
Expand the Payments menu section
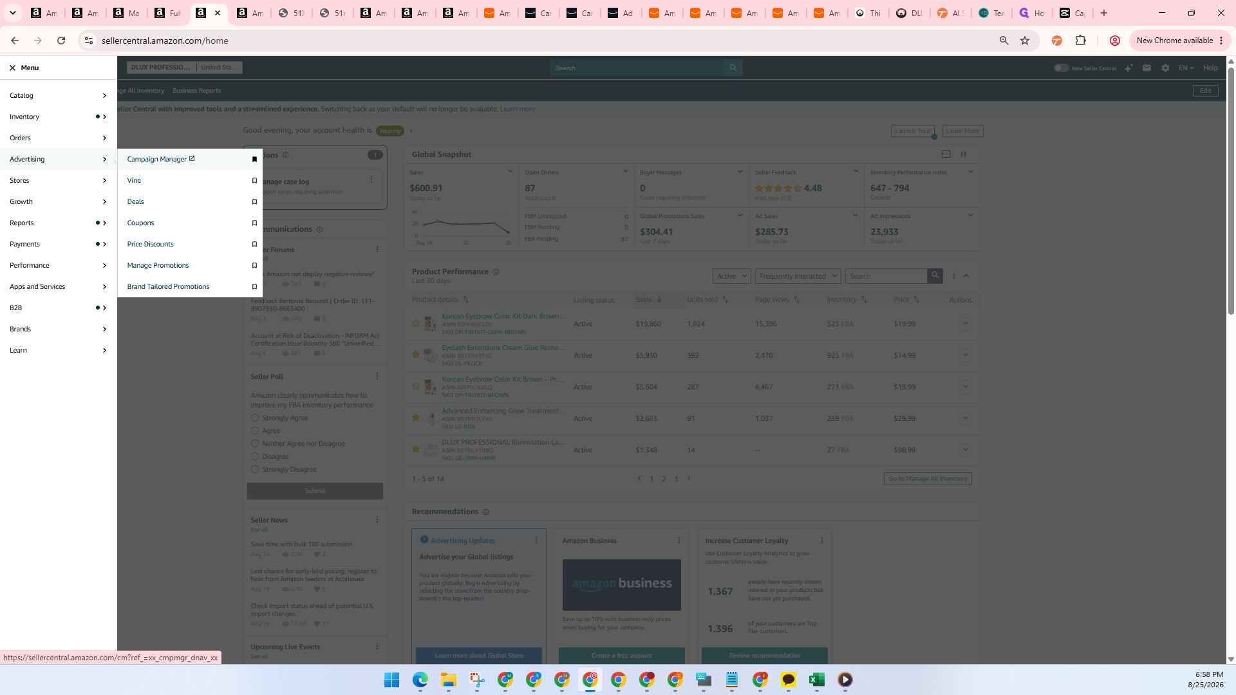[58, 244]
